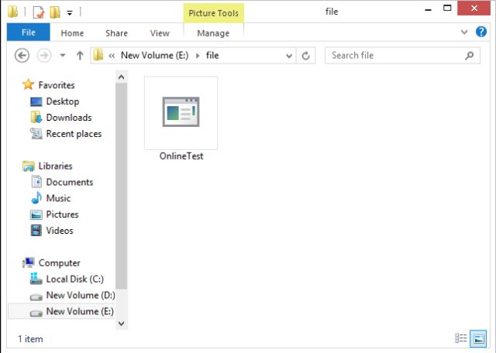This screenshot has height=353, width=496.
Task: Go forward with the Forward arrow
Action: point(44,56)
